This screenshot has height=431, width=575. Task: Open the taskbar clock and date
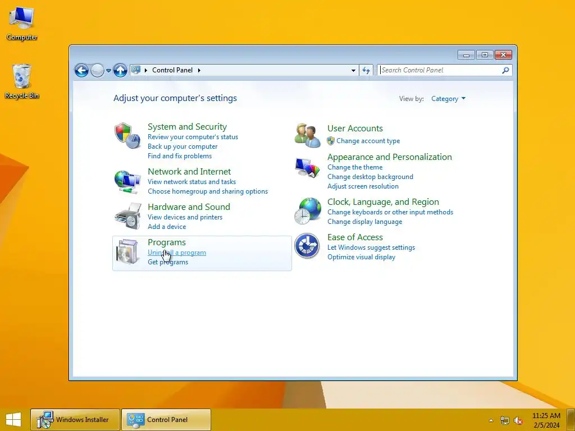546,420
